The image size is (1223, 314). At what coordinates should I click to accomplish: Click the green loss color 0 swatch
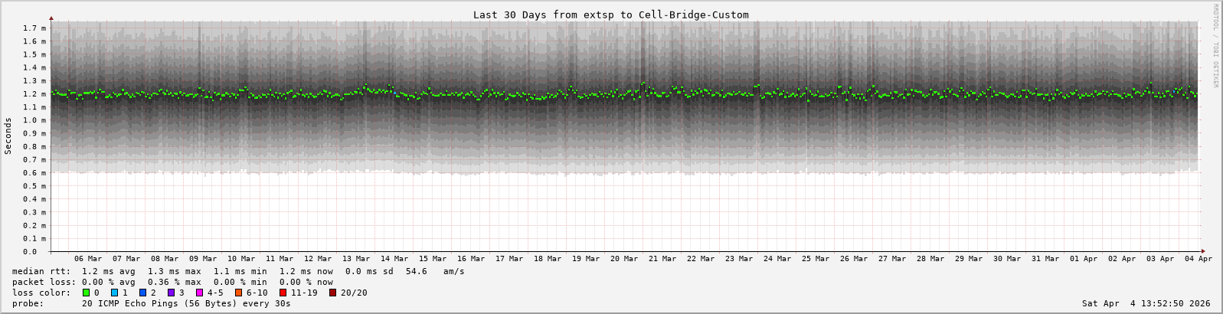click(x=86, y=293)
